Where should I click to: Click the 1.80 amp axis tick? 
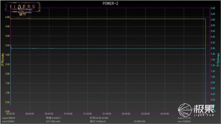[213, 54]
